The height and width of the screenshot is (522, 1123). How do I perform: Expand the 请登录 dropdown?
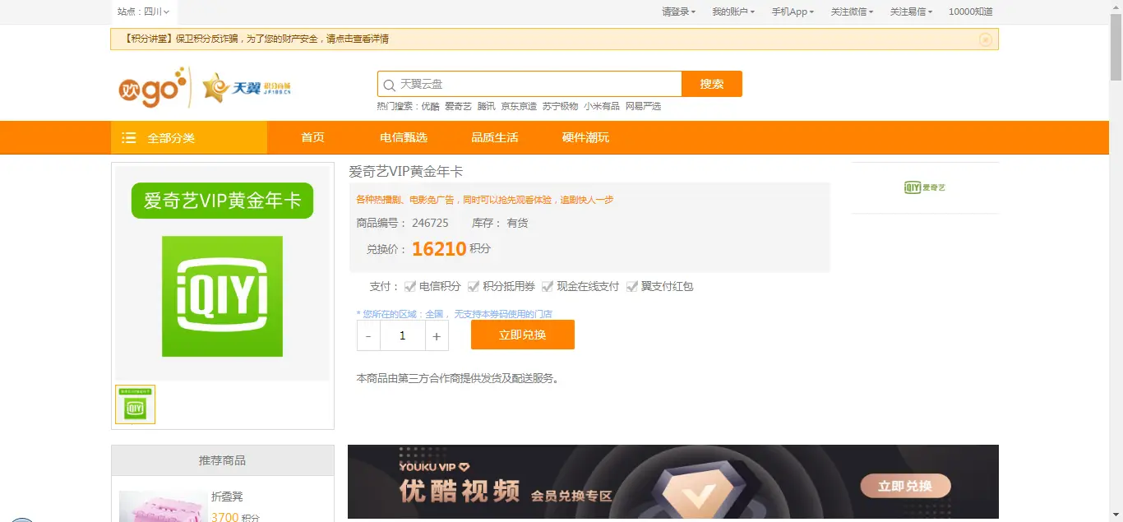(x=679, y=12)
